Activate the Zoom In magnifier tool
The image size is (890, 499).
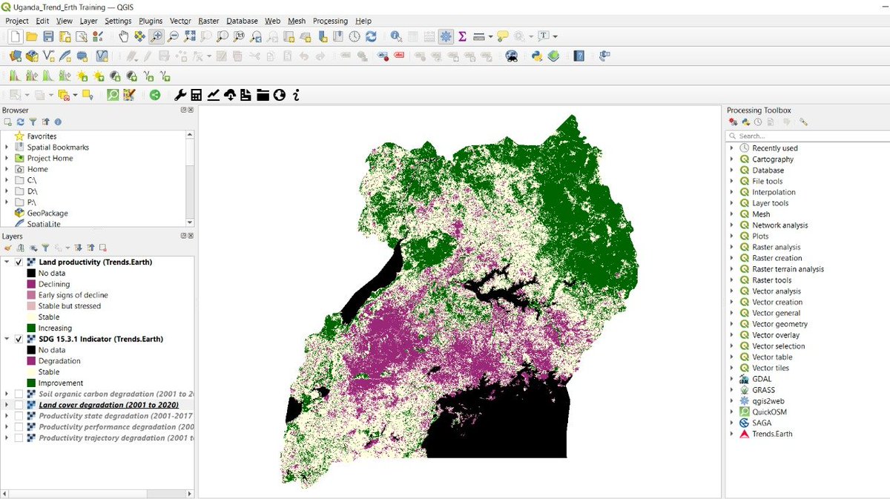coord(156,36)
